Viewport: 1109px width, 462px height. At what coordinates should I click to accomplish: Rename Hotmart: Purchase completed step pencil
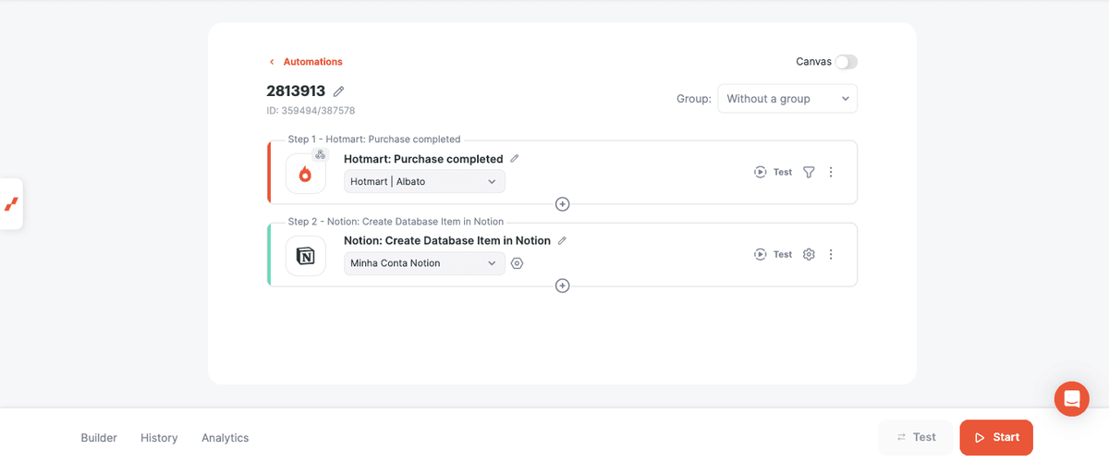pyautogui.click(x=515, y=159)
